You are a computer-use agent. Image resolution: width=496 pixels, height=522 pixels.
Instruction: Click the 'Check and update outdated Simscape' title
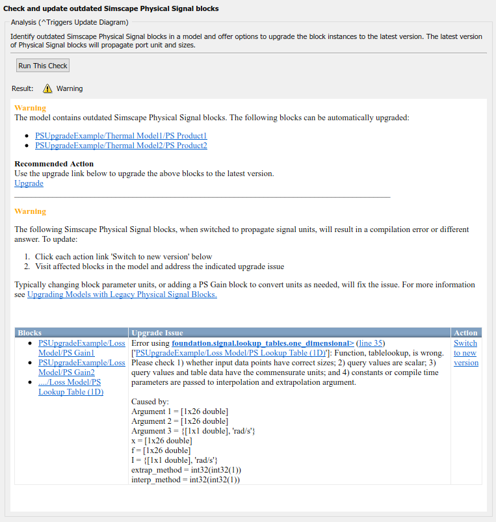coord(111,8)
